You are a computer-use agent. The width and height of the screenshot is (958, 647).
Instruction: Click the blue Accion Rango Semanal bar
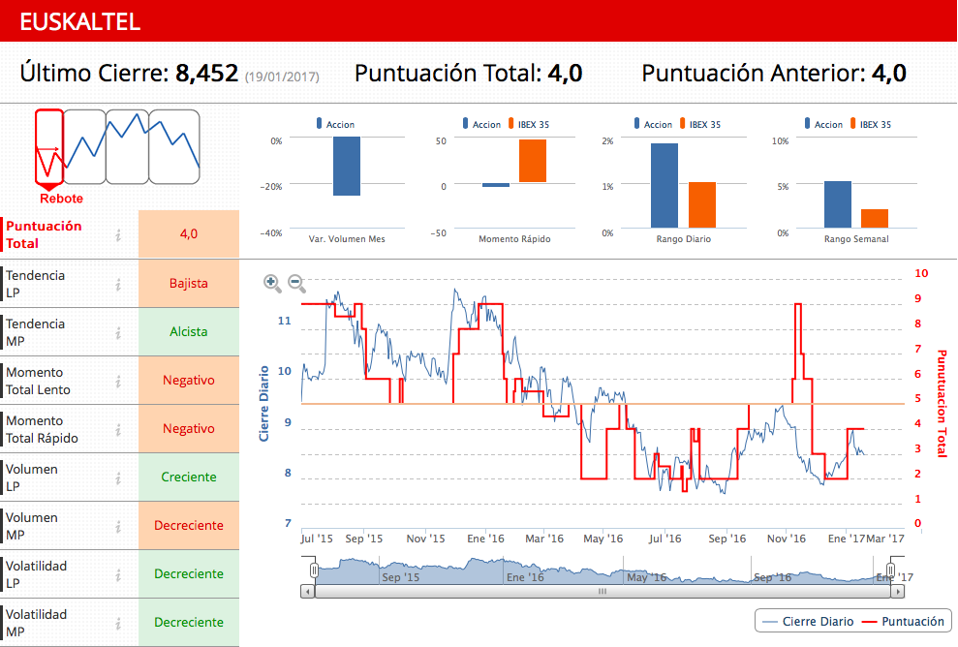pos(838,204)
